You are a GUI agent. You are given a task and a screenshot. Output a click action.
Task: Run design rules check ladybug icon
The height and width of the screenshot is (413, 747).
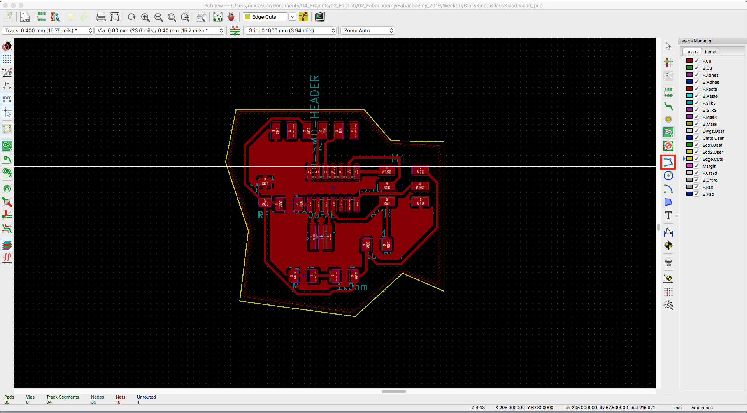coord(231,17)
